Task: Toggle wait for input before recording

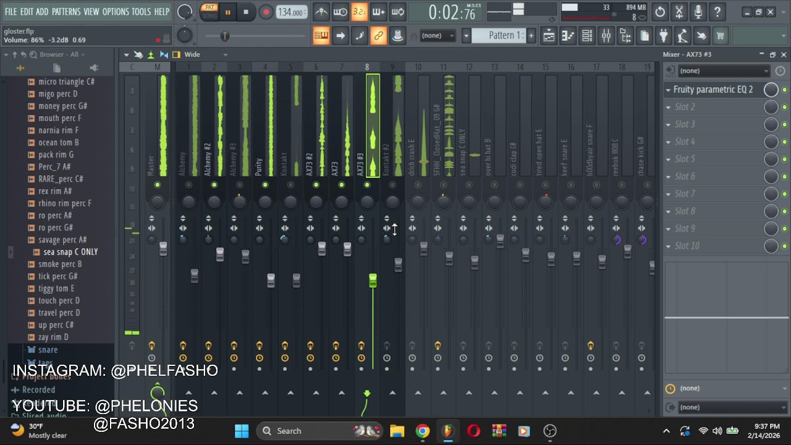Action: (x=340, y=12)
